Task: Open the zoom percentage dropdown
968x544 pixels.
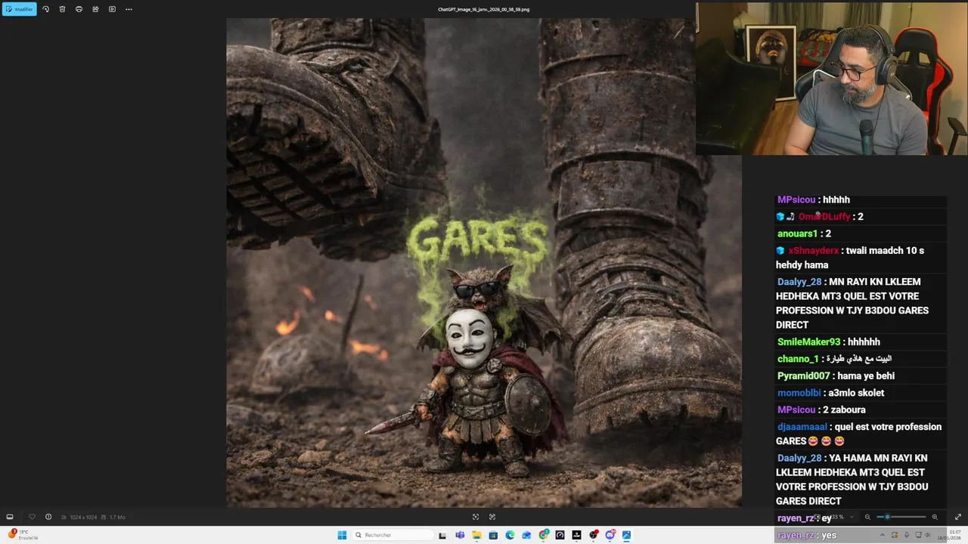Action: click(x=842, y=518)
